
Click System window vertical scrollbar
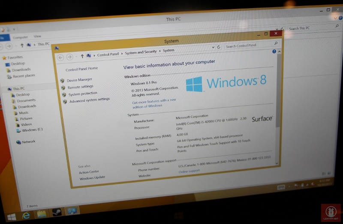pyautogui.click(x=278, y=91)
